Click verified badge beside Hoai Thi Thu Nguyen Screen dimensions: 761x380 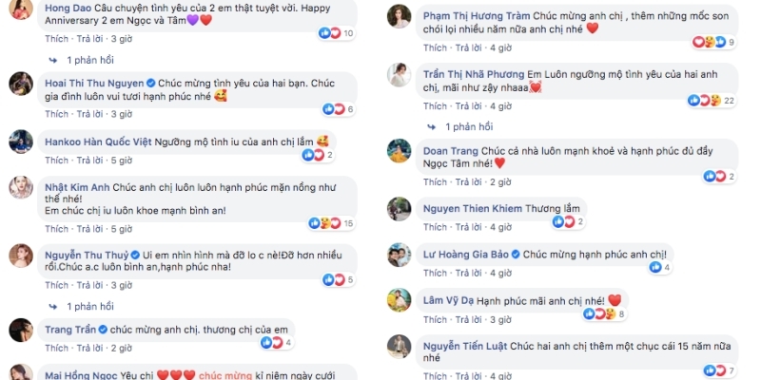click(x=151, y=83)
